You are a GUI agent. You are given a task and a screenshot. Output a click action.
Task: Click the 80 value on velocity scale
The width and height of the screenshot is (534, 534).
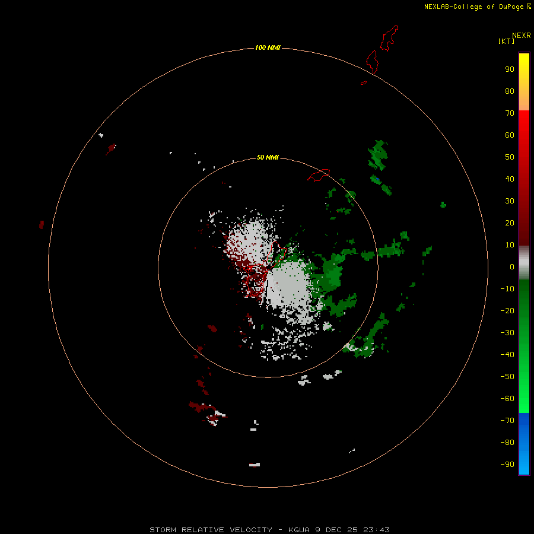[x=510, y=91]
